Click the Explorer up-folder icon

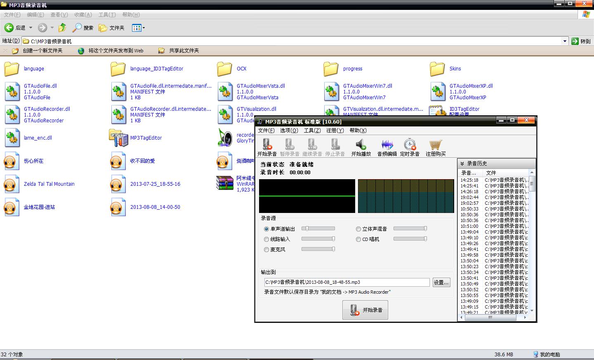[62, 28]
